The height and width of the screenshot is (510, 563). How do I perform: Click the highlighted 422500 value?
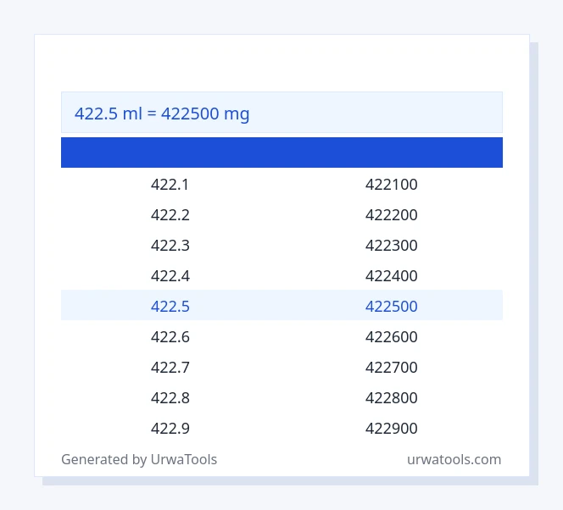(x=392, y=307)
